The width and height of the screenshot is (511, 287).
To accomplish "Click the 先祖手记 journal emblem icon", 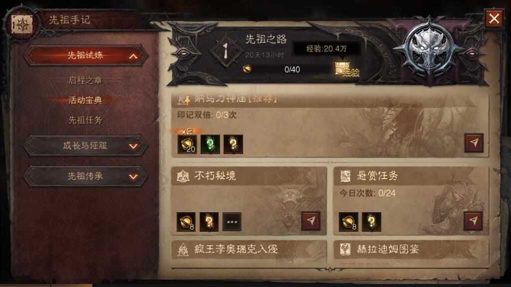I will [x=22, y=24].
